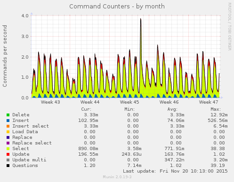This screenshot has height=182, width=234.
Task: Select the "Replace select" legend label
Action: pos(32,143)
